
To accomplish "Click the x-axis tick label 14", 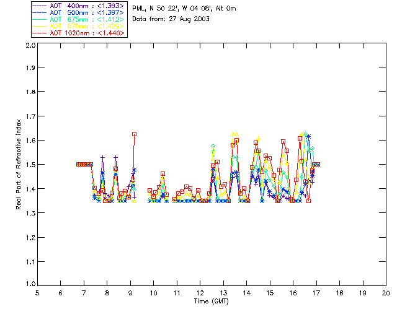I will 247,293.
